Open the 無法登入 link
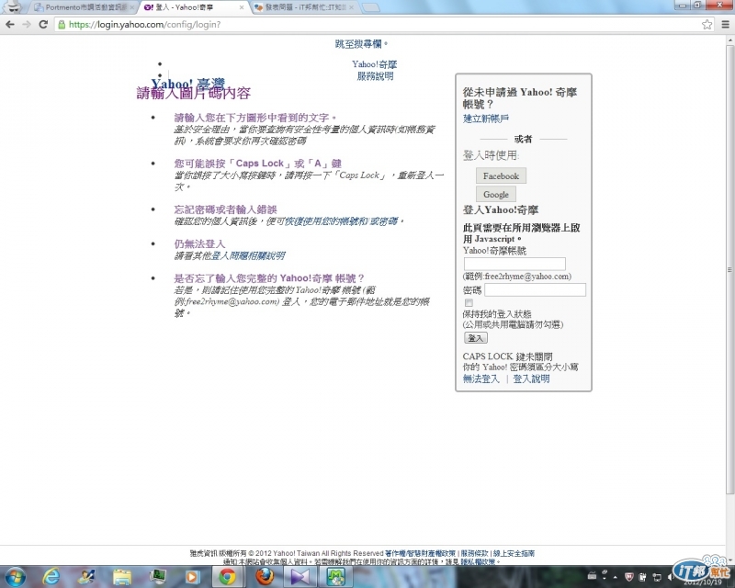The width and height of the screenshot is (735, 588). [x=481, y=379]
